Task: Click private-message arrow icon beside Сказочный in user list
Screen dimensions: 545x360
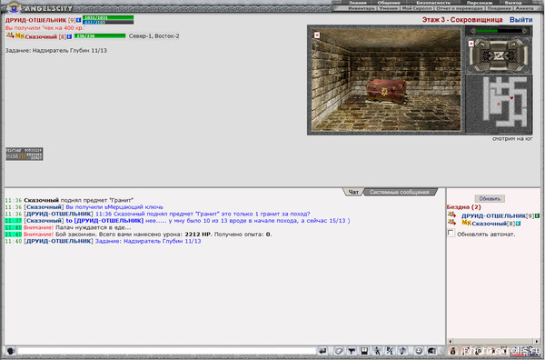Action: point(451,222)
